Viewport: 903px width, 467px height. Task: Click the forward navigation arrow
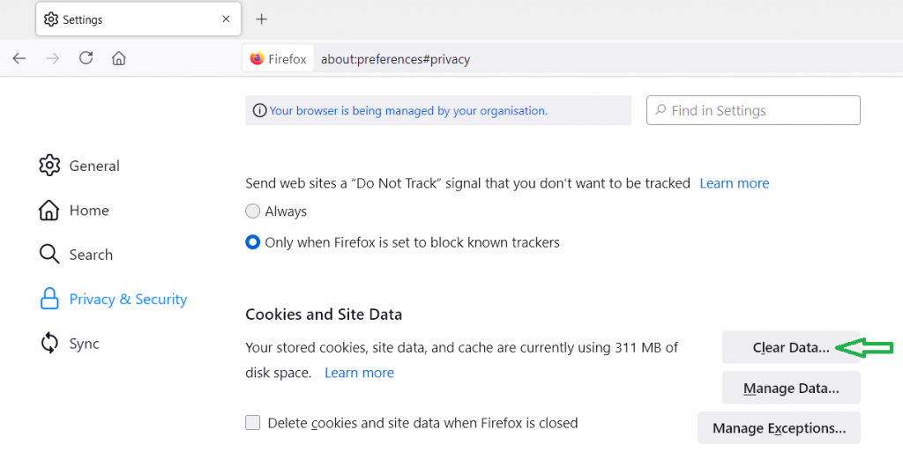53,58
